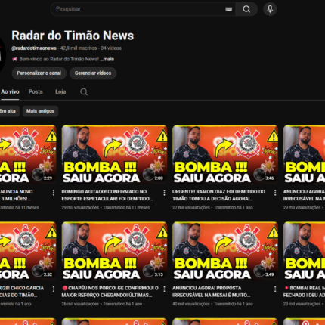Screen dimensions: 325x325
Task: Click the 34 vídeos count
Action: pyautogui.click(x=111, y=48)
